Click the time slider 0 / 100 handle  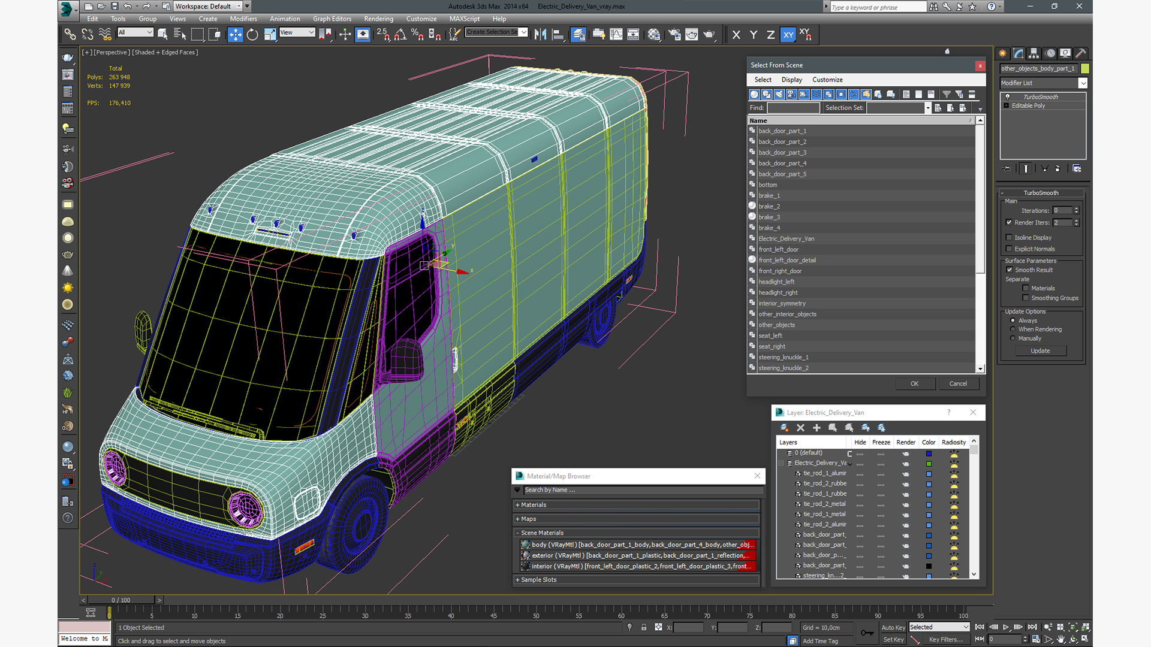120,600
